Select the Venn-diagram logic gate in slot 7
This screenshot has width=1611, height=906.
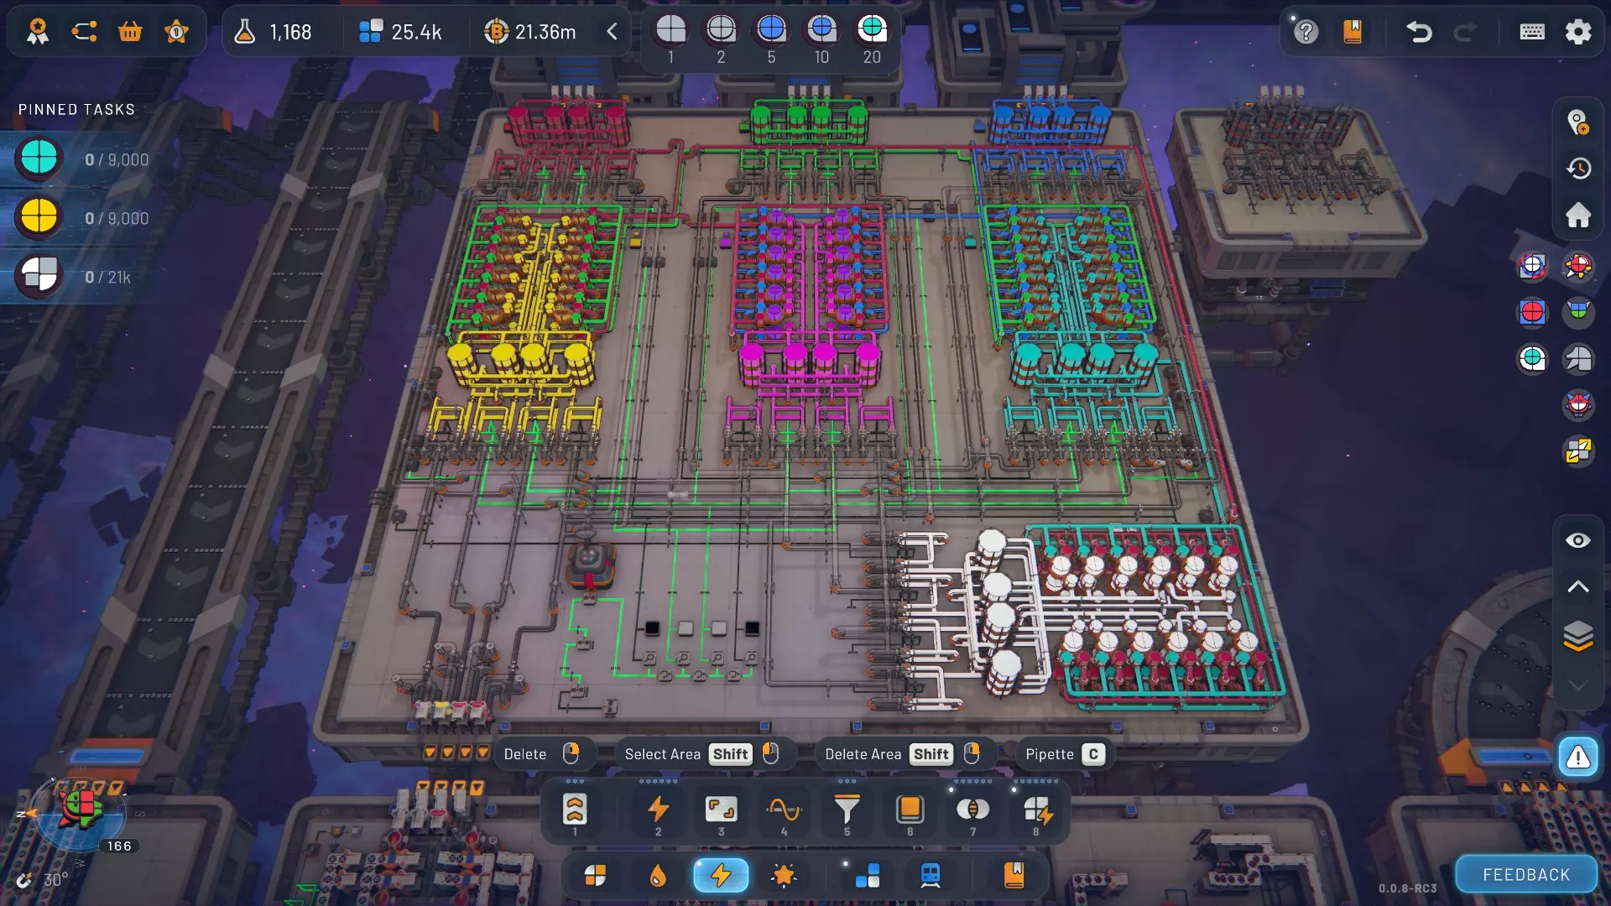tap(972, 810)
